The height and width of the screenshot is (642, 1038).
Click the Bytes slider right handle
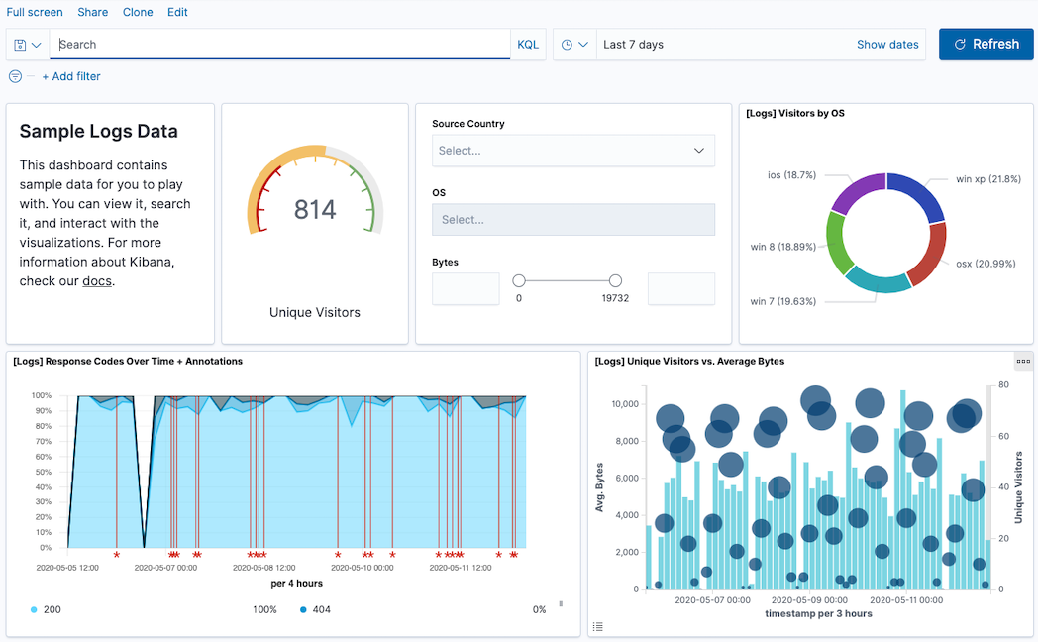(x=615, y=281)
